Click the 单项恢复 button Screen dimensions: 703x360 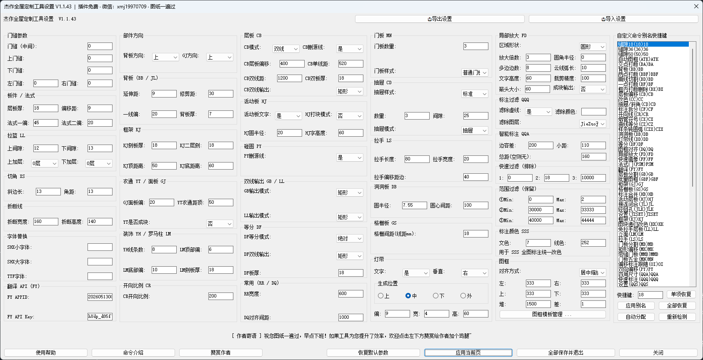[x=681, y=294]
